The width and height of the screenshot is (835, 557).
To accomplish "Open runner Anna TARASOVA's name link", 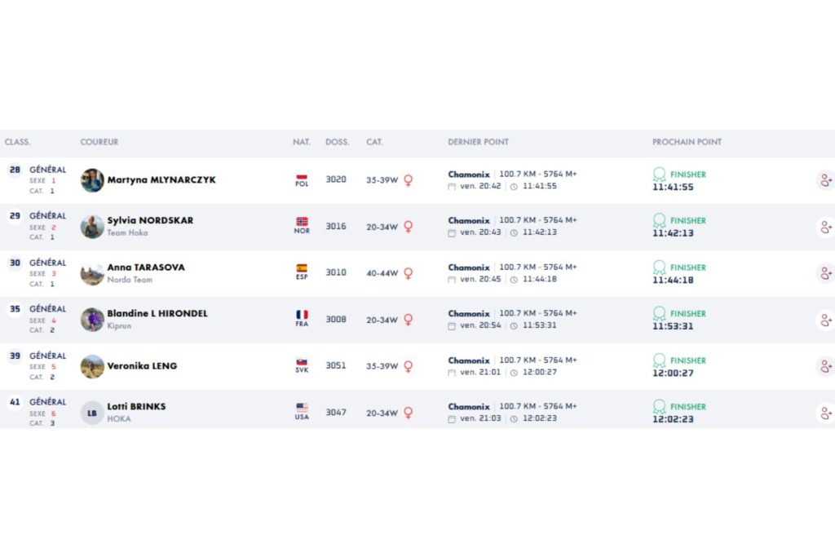I will coord(146,267).
